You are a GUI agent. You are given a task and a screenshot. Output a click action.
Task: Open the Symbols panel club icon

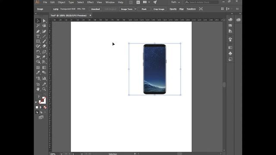point(230,53)
